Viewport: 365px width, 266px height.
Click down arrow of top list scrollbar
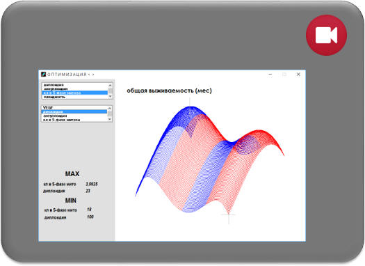pos(110,96)
